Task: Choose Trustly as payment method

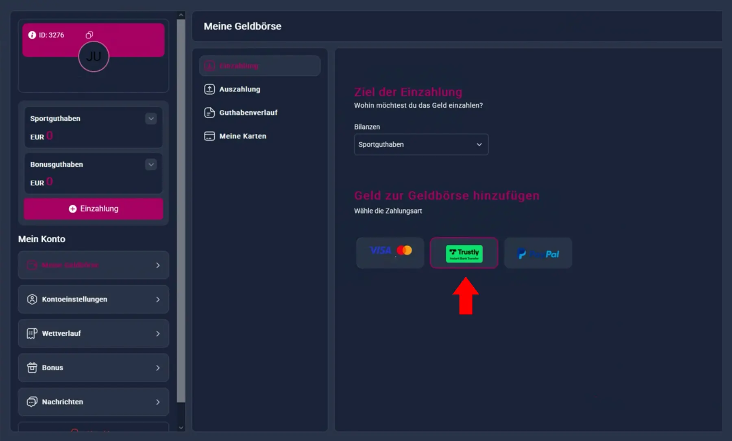Action: 464,253
